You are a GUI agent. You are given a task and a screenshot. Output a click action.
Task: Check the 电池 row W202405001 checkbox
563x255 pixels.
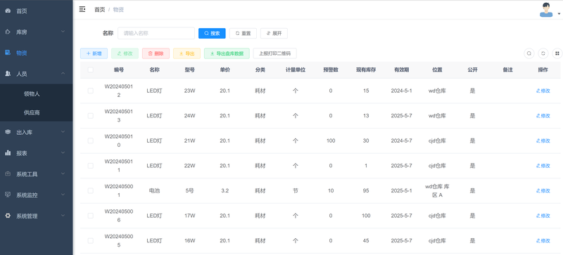click(x=91, y=191)
